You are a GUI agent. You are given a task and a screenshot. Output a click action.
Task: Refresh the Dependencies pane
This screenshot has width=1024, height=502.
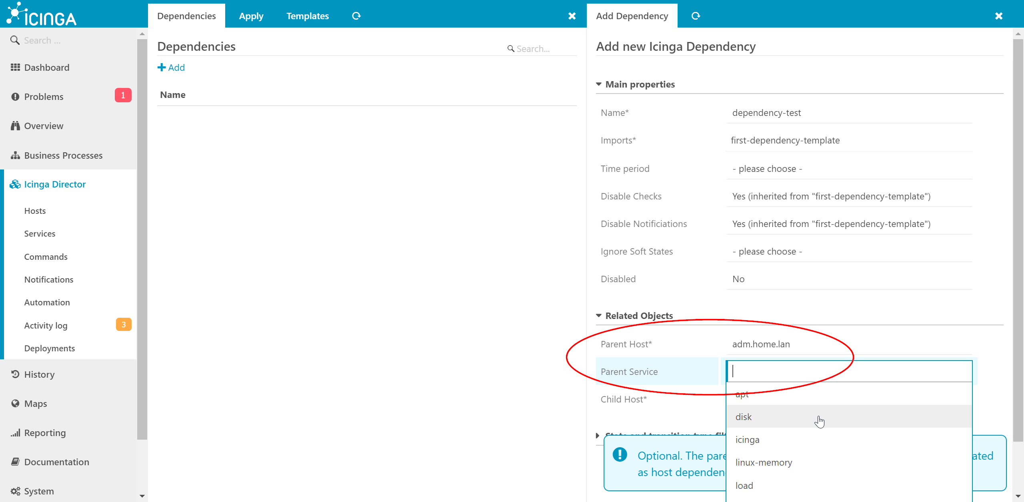[356, 16]
